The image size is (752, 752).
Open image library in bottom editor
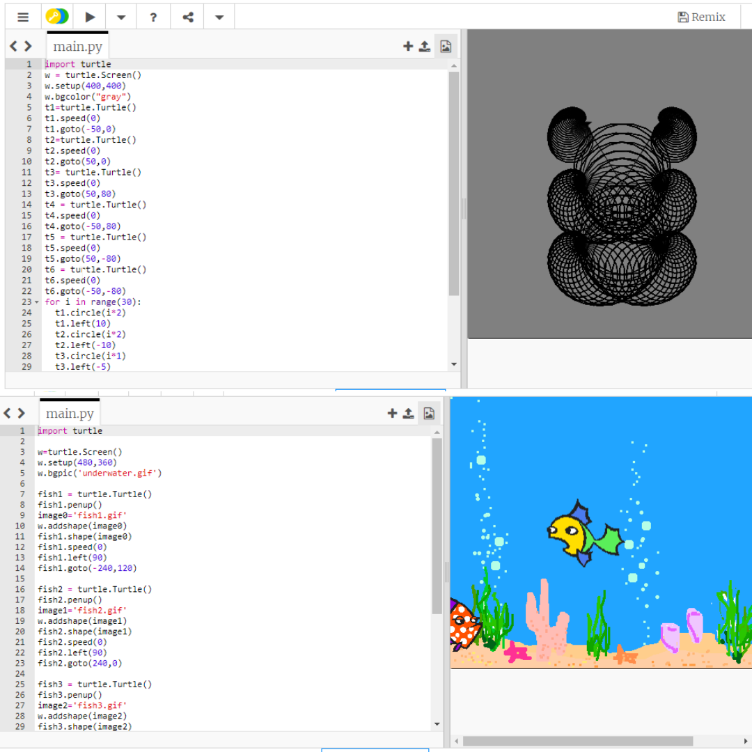click(x=429, y=413)
